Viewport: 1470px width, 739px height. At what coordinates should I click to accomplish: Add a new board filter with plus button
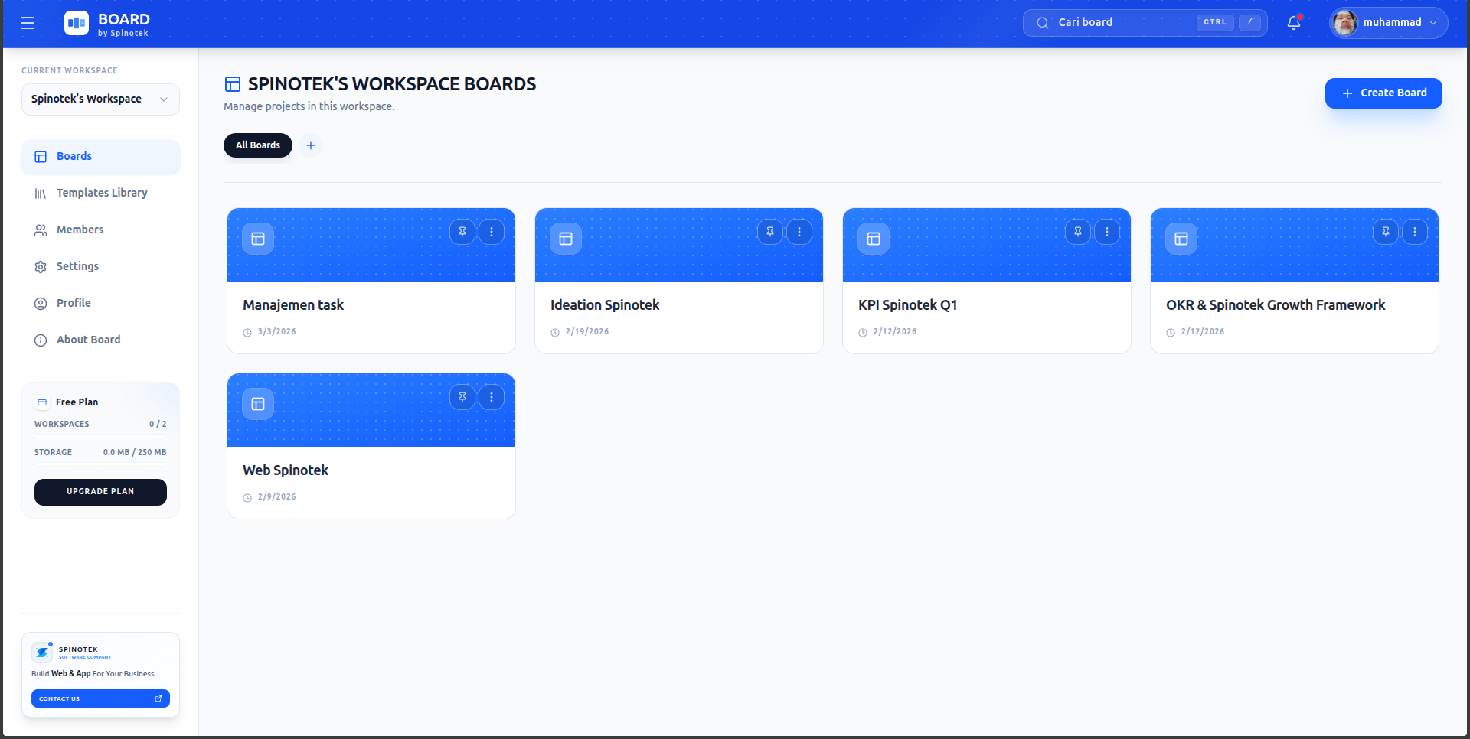tap(311, 145)
